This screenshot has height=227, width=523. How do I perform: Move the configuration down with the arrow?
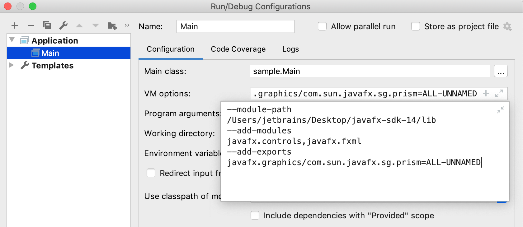click(96, 25)
